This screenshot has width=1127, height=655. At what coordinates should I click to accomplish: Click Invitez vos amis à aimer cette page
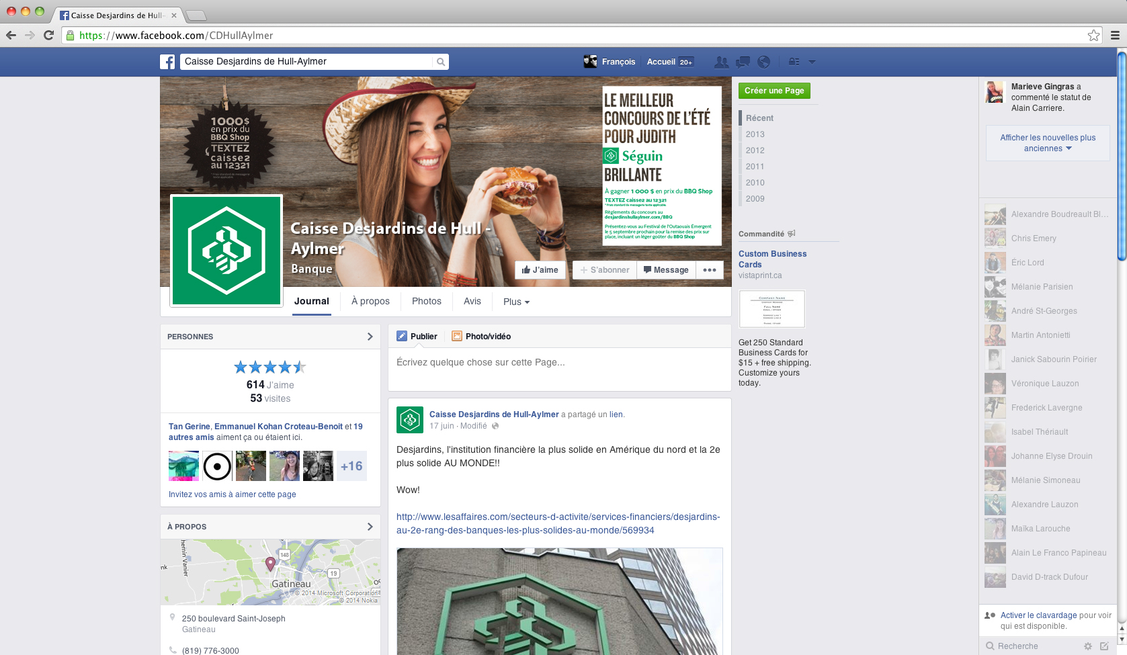232,494
